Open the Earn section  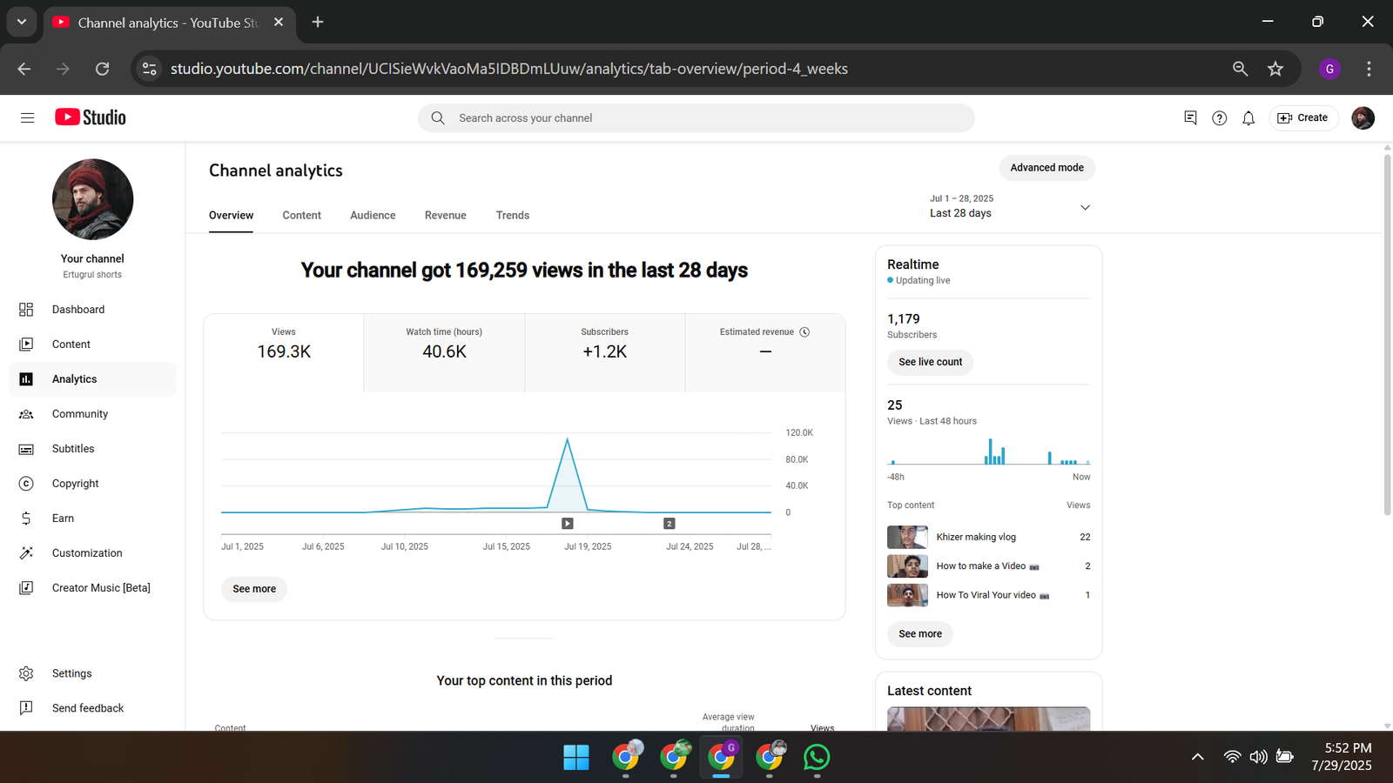point(92,519)
